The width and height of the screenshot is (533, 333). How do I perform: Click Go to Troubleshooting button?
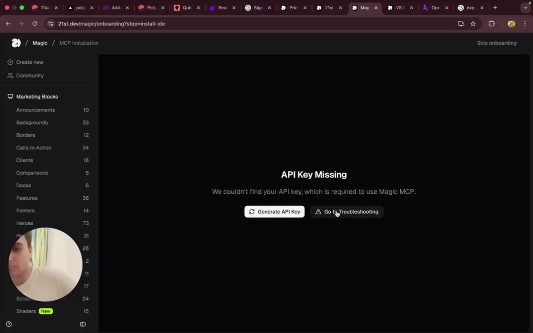click(347, 212)
